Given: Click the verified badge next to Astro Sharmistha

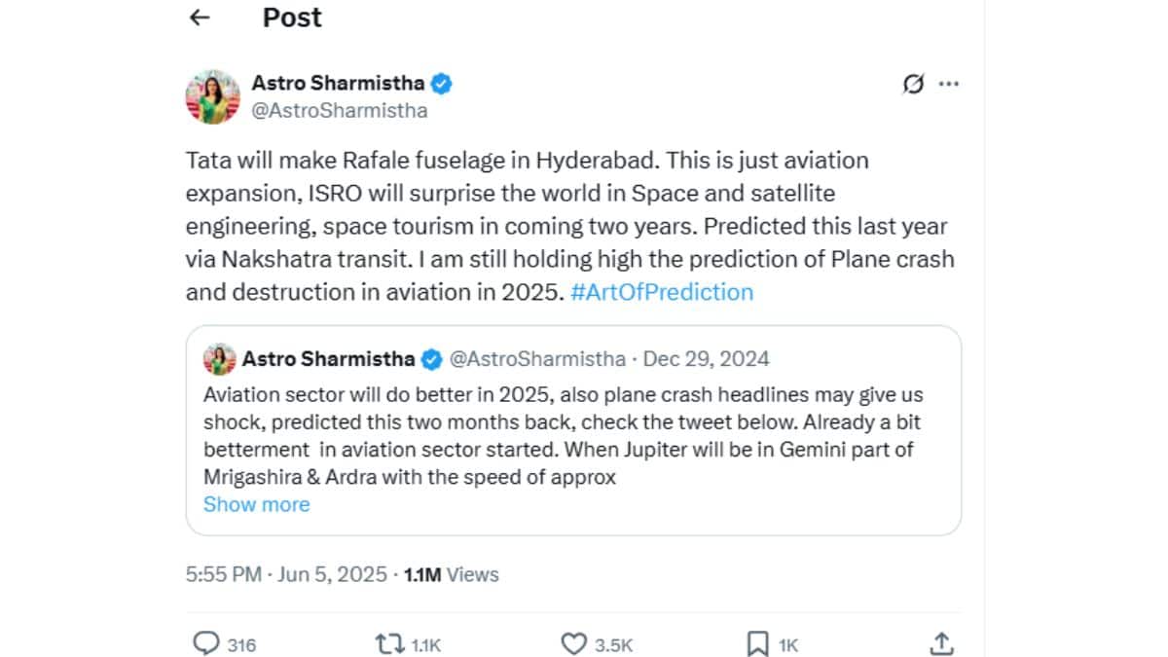Looking at the screenshot, I should tap(442, 83).
